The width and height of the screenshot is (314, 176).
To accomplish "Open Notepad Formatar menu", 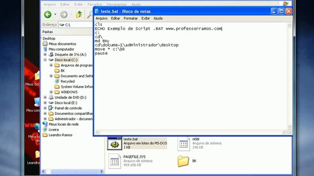I will [131, 19].
